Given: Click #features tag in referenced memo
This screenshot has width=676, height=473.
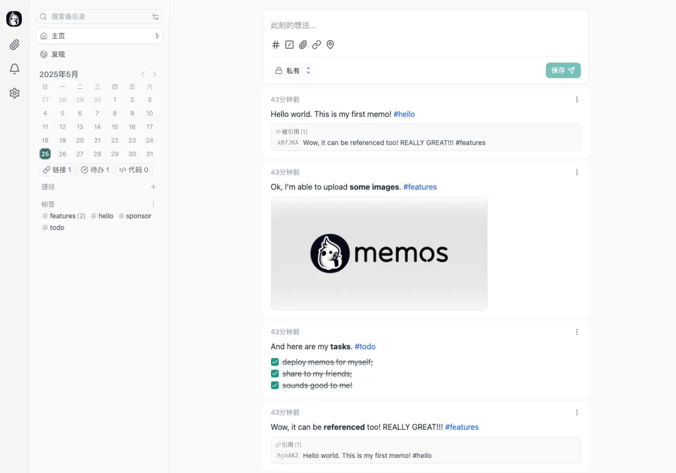Looking at the screenshot, I should pos(462,427).
